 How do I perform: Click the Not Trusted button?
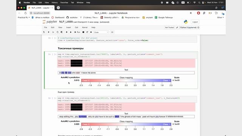click(169, 28)
